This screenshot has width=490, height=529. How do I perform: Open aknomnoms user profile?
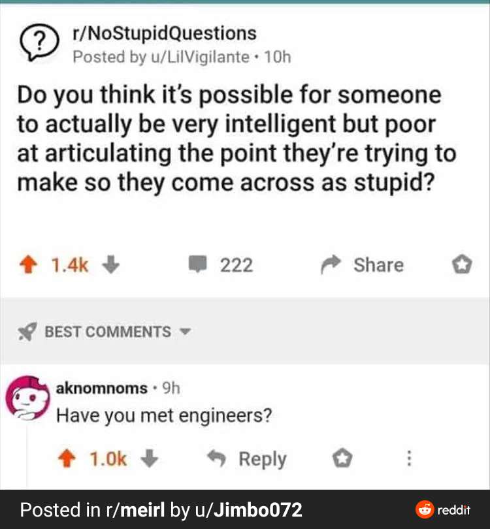tap(102, 388)
